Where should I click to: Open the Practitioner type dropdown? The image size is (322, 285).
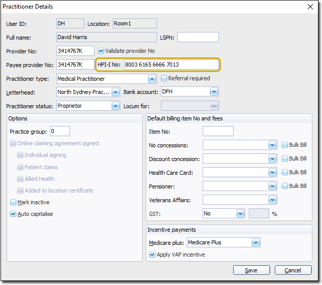click(151, 79)
